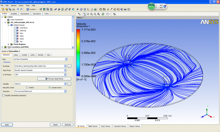Click the Preview Seed Points button
This screenshot has width=220, height=132.
pos(54,79)
